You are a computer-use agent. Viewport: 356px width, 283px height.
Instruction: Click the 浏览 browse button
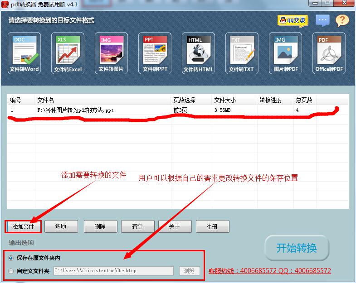(x=190, y=271)
